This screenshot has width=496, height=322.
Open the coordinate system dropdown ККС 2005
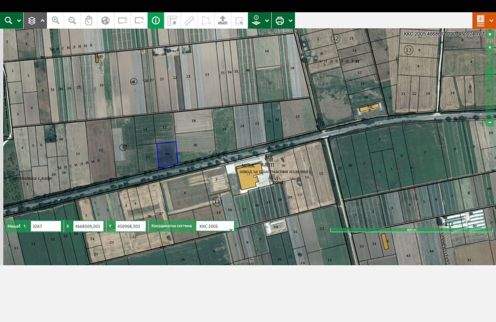(215, 226)
